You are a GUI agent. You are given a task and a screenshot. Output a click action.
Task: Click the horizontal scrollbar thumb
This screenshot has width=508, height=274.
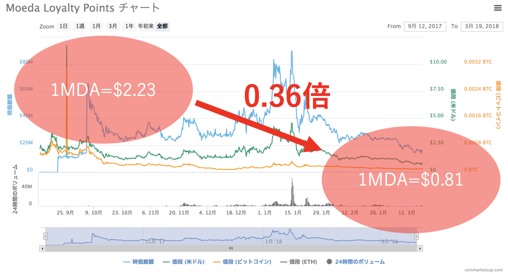pos(231,248)
